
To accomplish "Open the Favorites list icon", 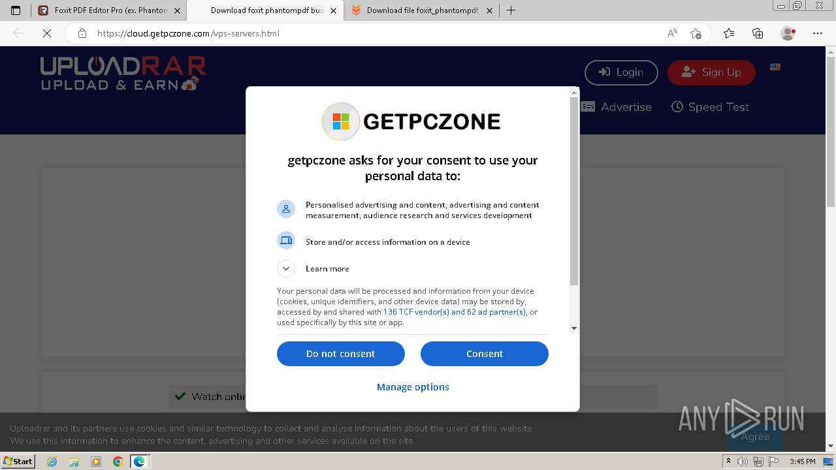I will coord(729,33).
